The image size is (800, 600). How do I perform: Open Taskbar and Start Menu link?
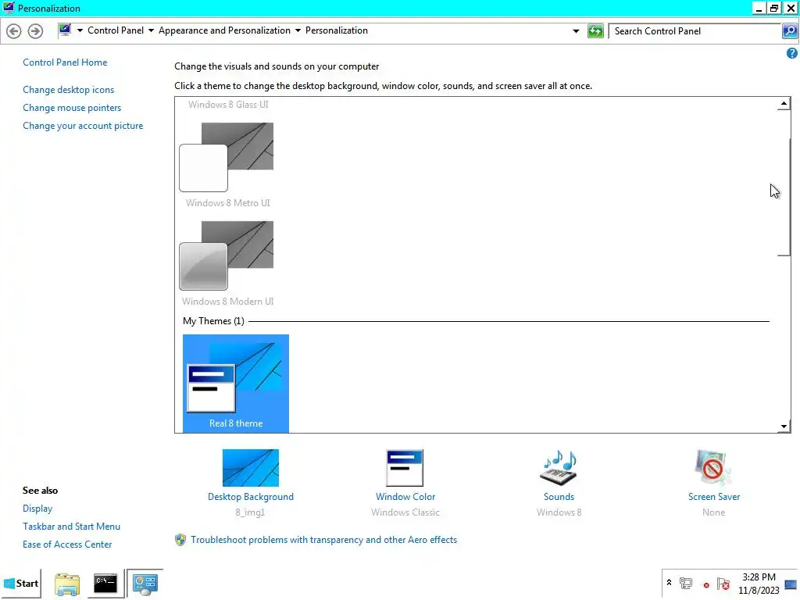[71, 527]
